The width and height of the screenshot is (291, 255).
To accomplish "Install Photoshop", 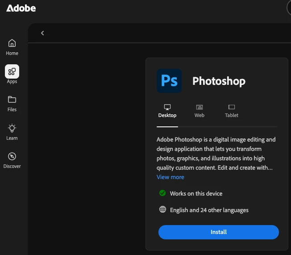I will [218, 232].
